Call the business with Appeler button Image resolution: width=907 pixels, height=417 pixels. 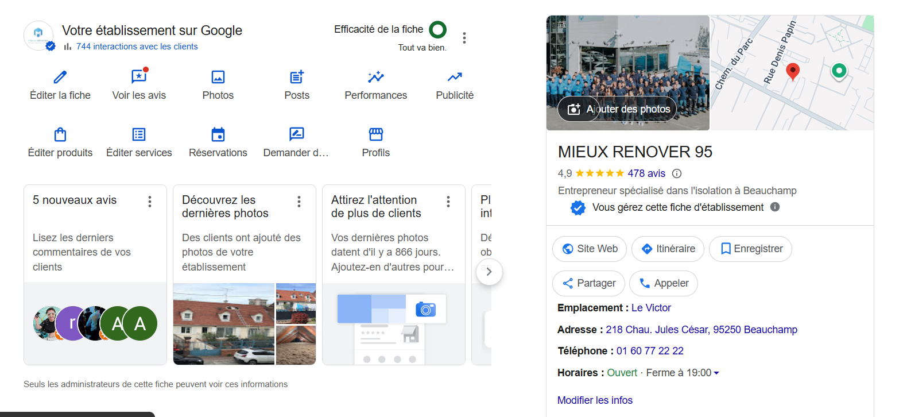664,283
